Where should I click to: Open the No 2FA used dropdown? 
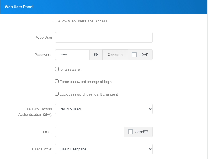pyautogui.click(x=104, y=109)
